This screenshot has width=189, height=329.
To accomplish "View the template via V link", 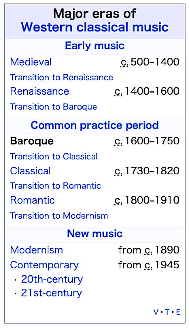I will 156,312.
